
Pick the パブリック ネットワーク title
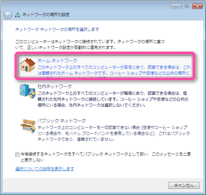(62, 121)
